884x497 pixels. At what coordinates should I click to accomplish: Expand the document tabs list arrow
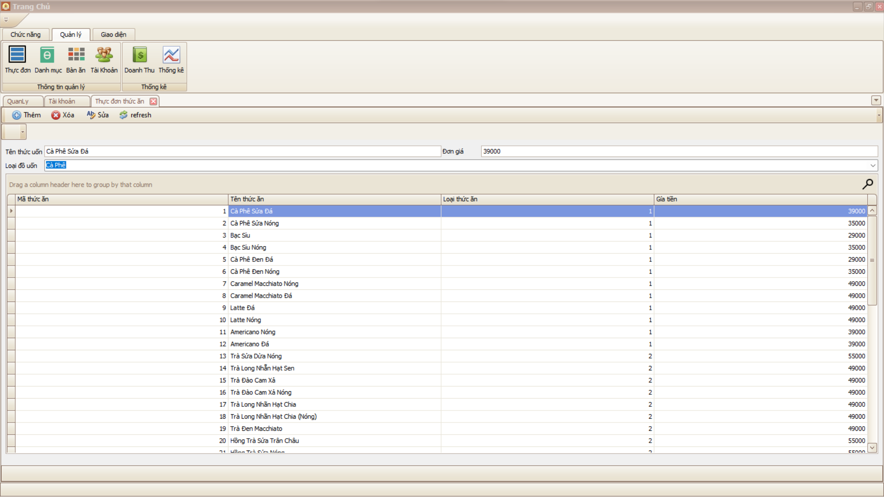(x=876, y=100)
